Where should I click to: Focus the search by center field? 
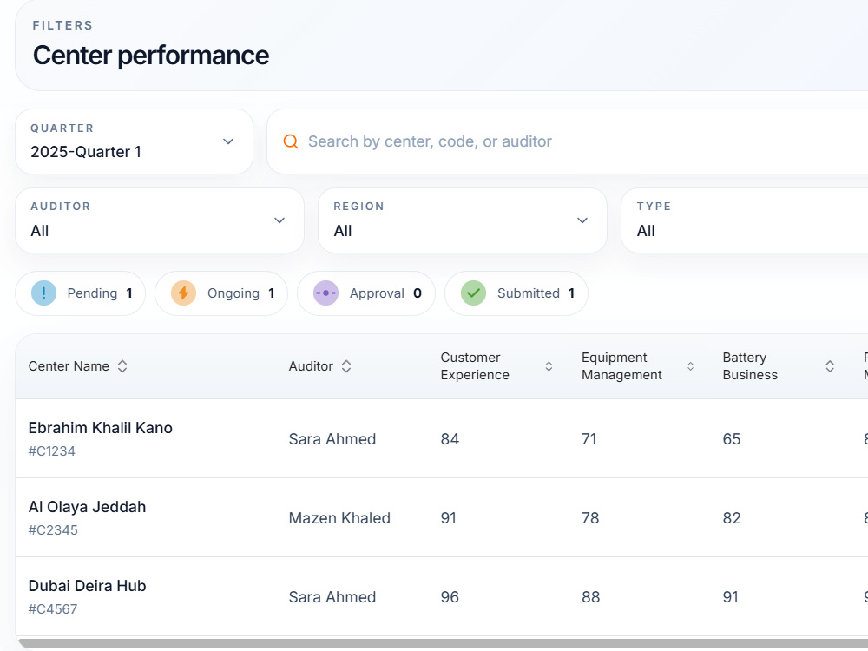pos(568,141)
